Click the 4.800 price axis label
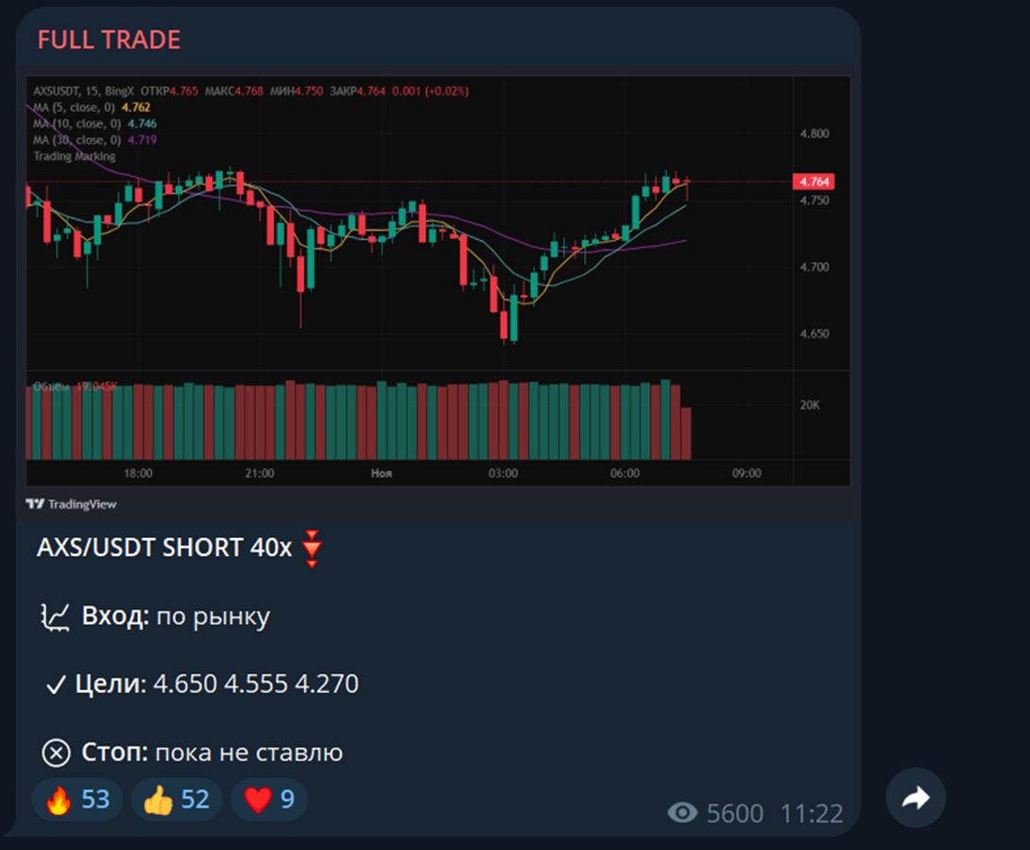Viewport: 1030px width, 850px height. (815, 134)
